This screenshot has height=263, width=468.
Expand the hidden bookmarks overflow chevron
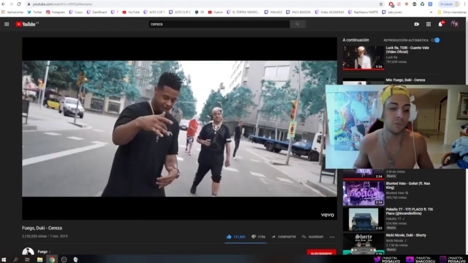(431, 12)
